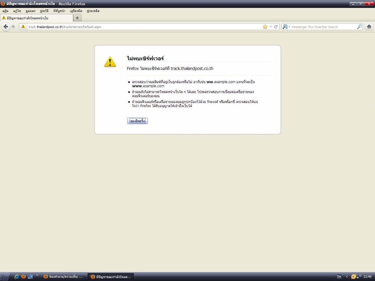Switch to the ห้องคำถาม/ความเห็น taskbar window

(x=63, y=277)
